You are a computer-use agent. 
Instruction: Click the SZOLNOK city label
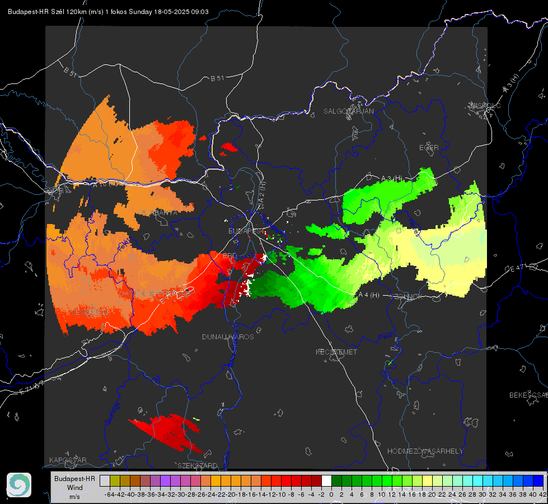pos(408,296)
